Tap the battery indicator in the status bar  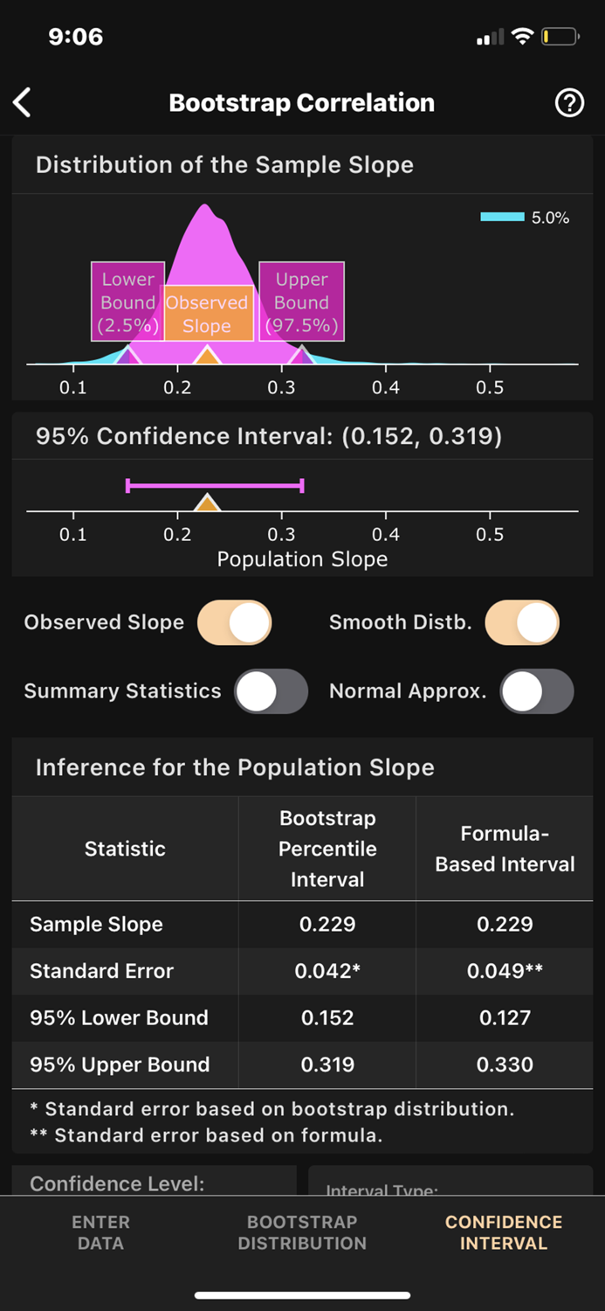(559, 36)
